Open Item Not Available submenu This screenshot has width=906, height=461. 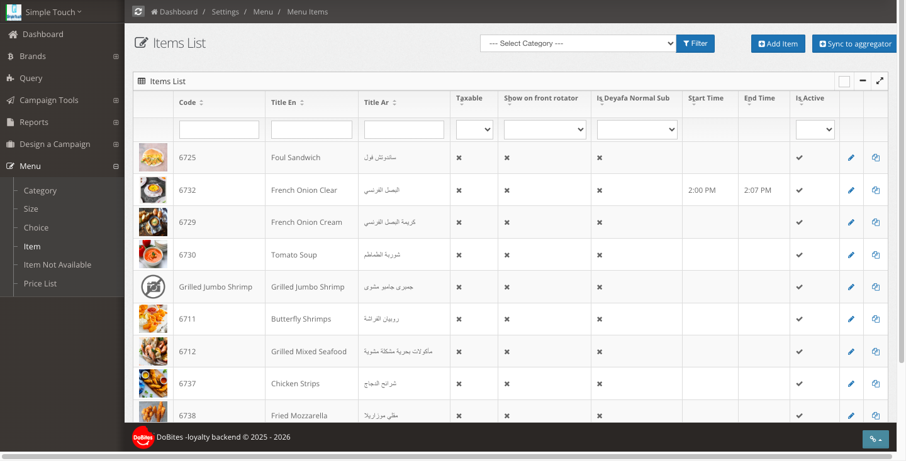(x=57, y=265)
